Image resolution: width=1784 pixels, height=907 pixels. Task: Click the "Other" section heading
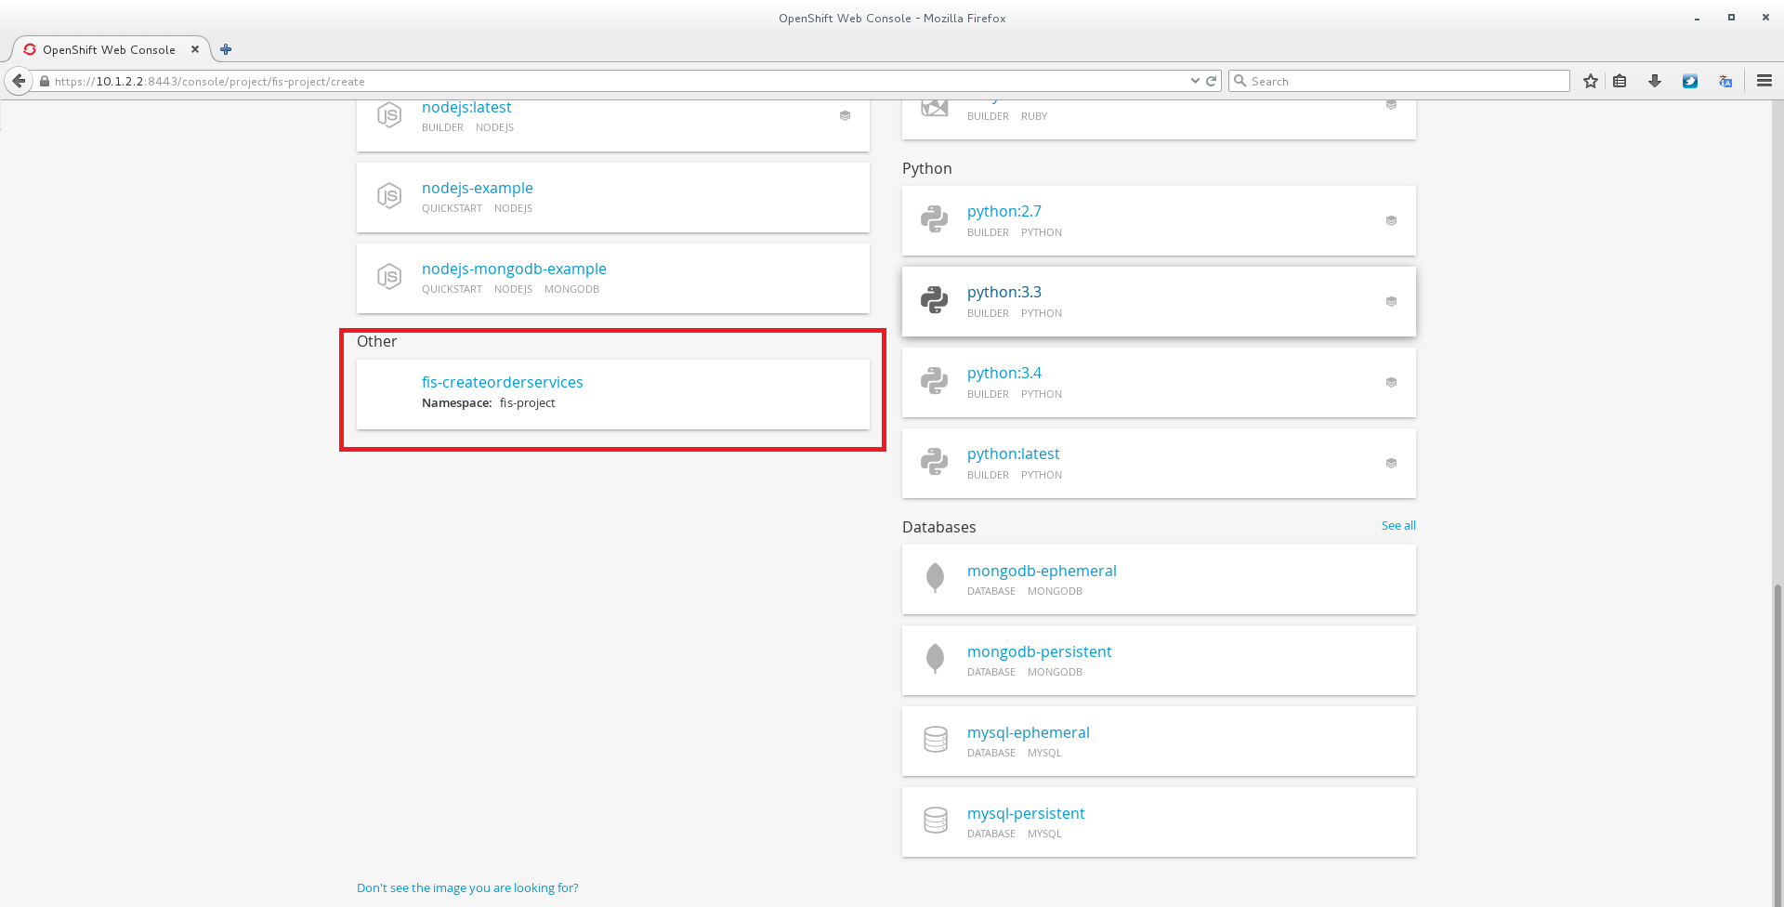(376, 341)
